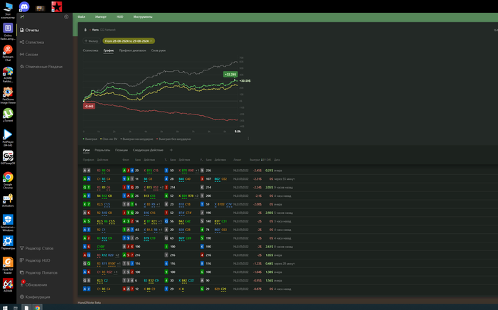Add a new tab next to Следующее Действие

171,150
